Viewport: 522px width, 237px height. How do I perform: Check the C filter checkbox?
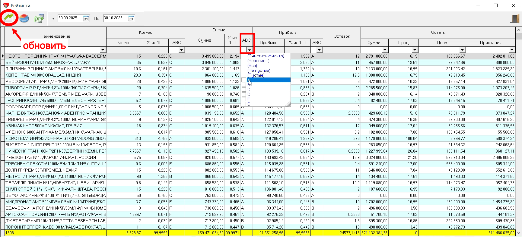coord(244,90)
